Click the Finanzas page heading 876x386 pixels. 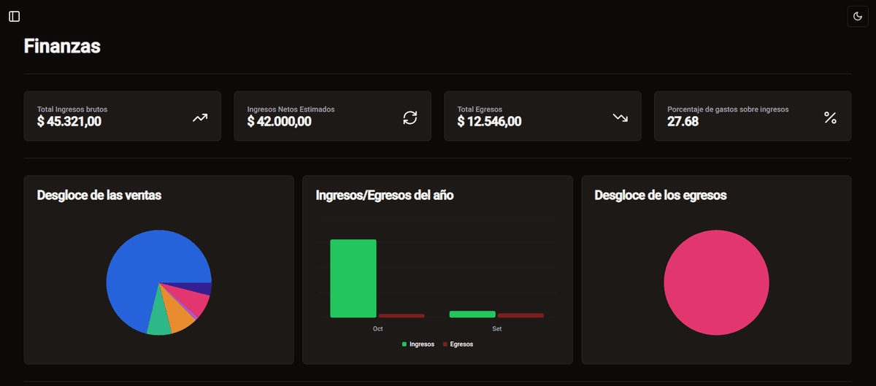62,46
